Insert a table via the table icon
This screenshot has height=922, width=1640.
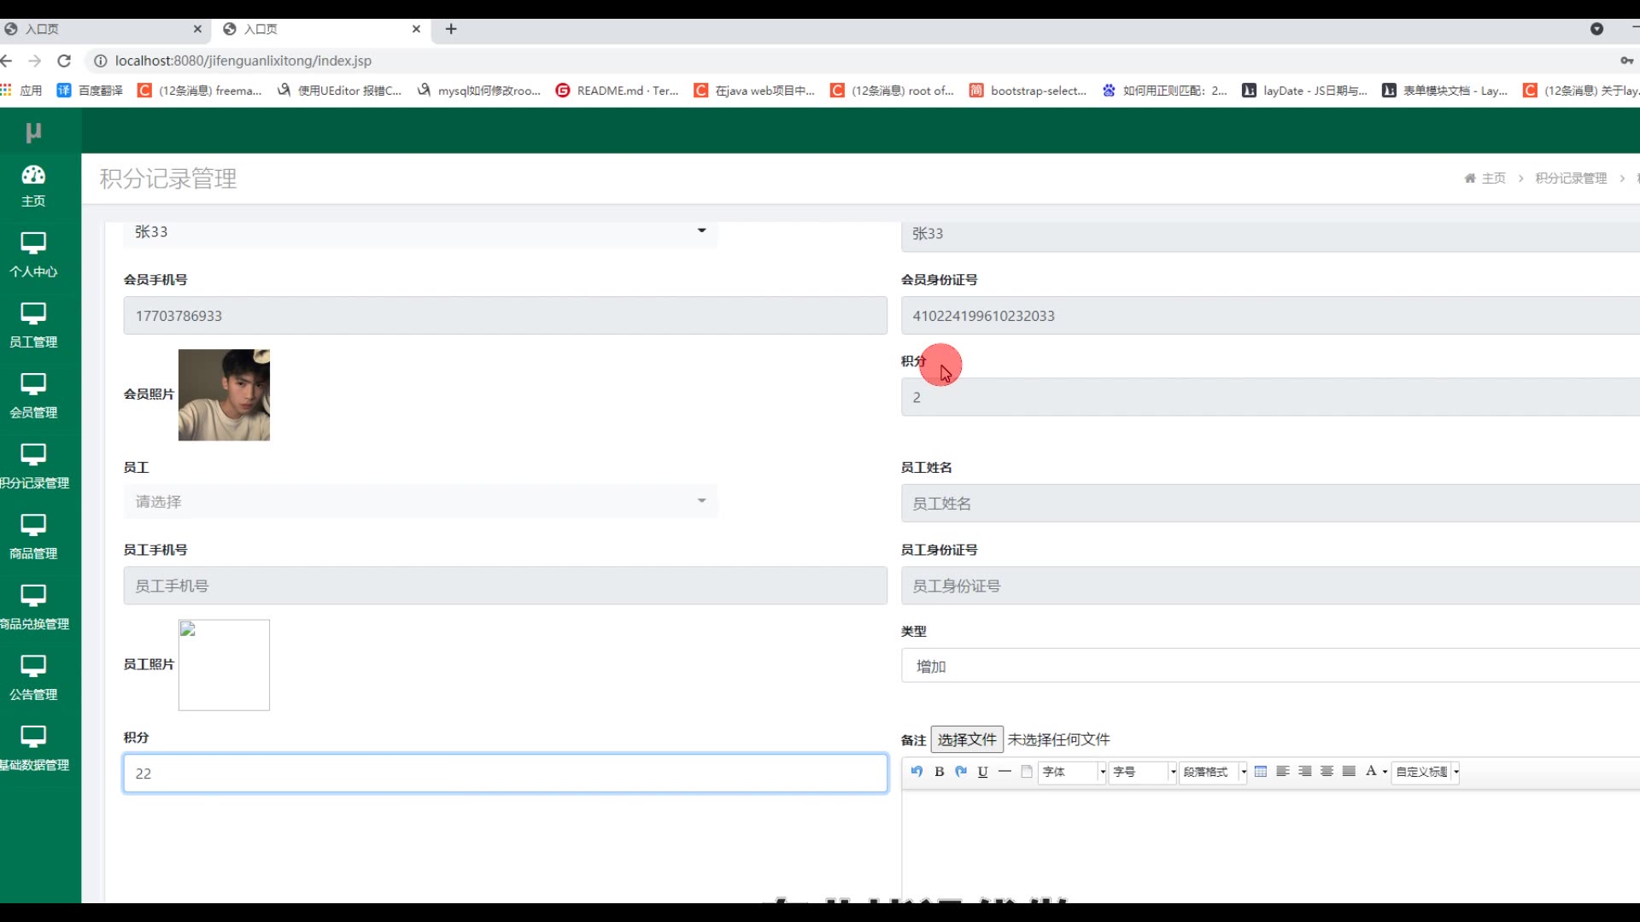[x=1261, y=771]
